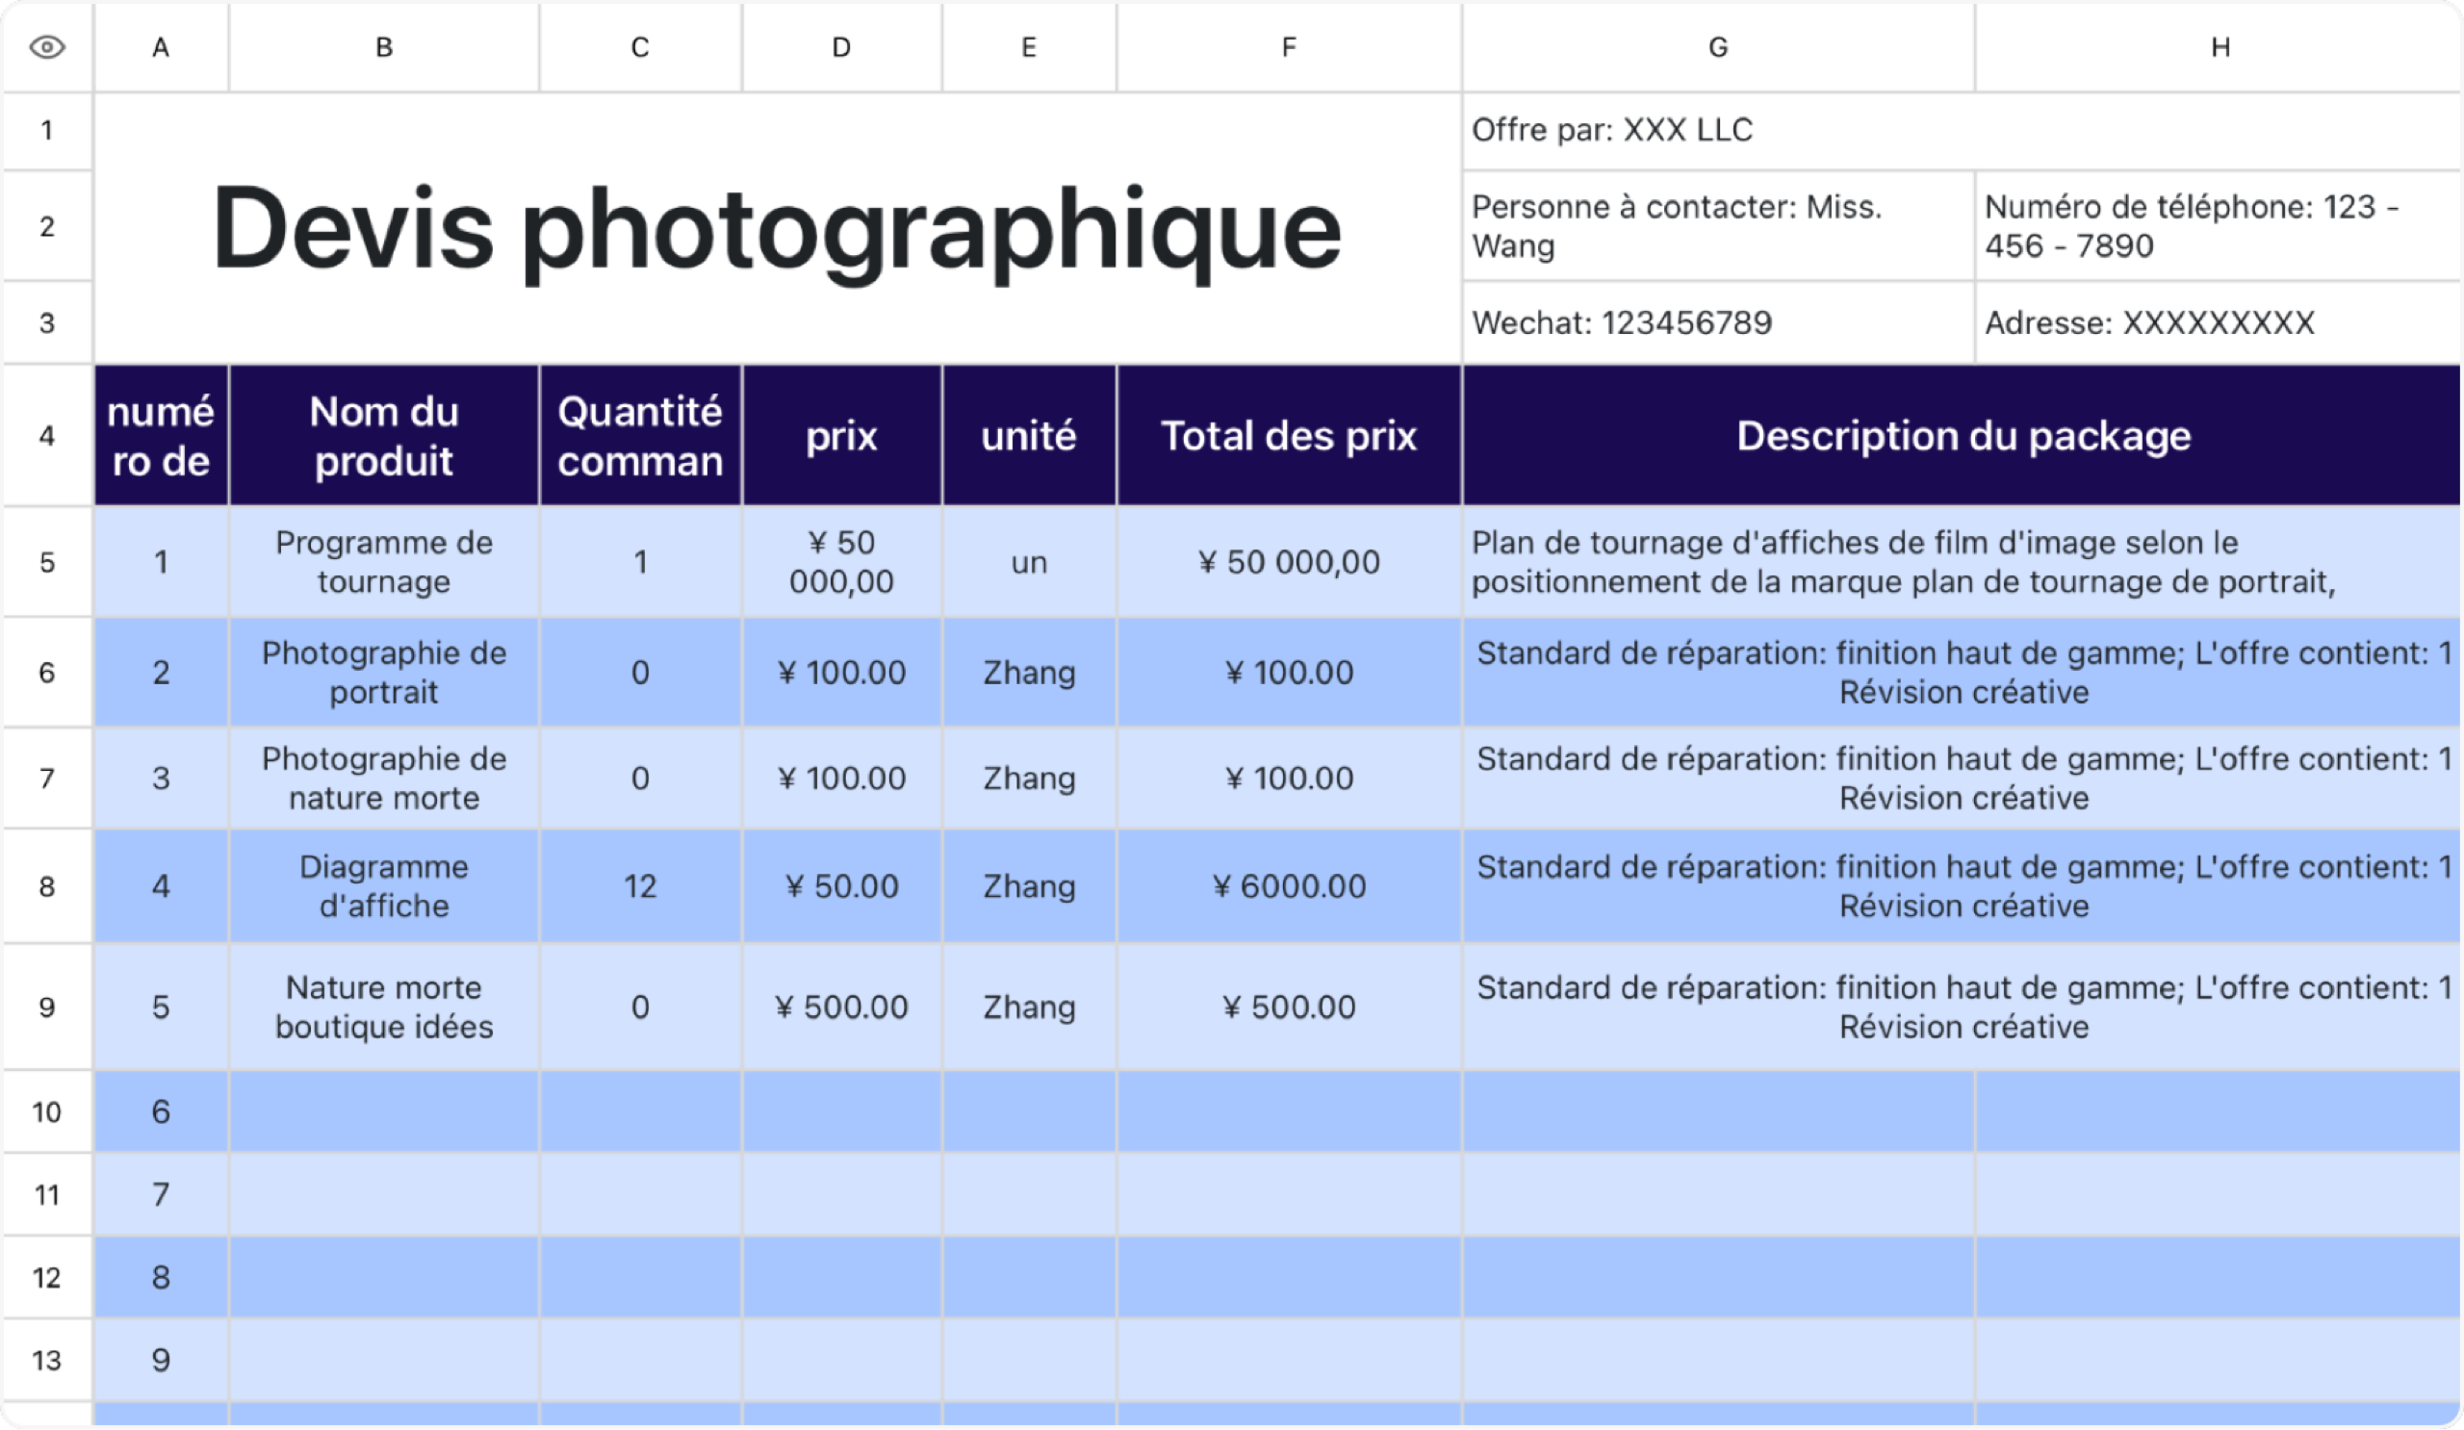This screenshot has width=2464, height=1430.
Task: Click the 'Offre par: XXX LLC' cell
Action: pos(1962,131)
